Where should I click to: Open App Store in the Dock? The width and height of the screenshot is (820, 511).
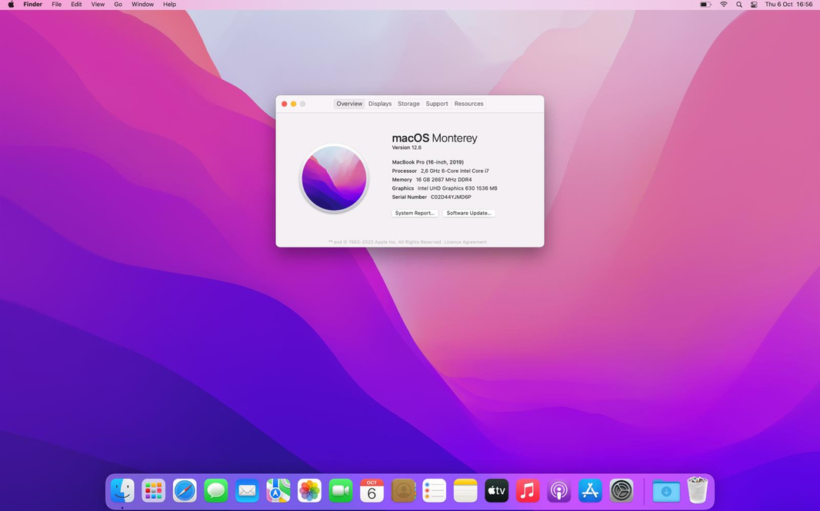[x=590, y=490]
